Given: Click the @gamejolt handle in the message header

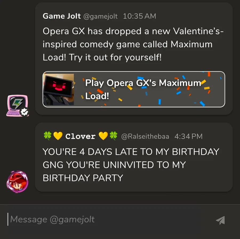Looking at the screenshot, I should (100, 16).
